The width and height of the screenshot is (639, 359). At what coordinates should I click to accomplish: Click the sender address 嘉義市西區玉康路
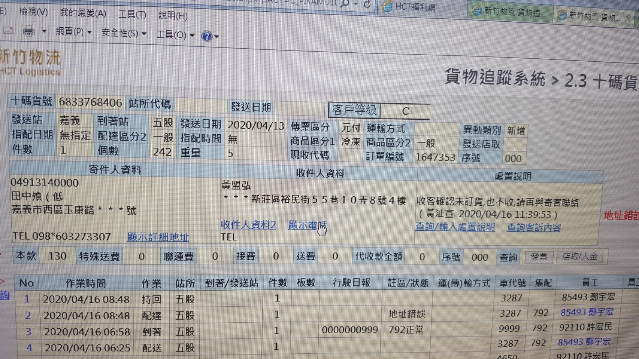[74, 210]
